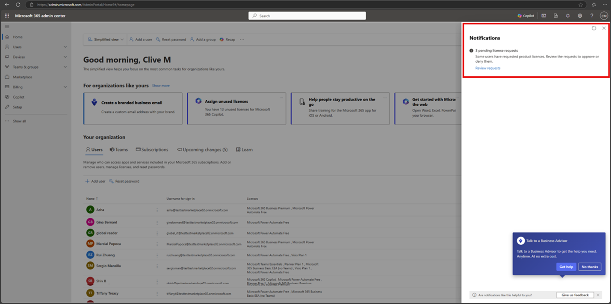Open the browser menu ellipsis
This screenshot has height=304, width=611.
[605, 5]
